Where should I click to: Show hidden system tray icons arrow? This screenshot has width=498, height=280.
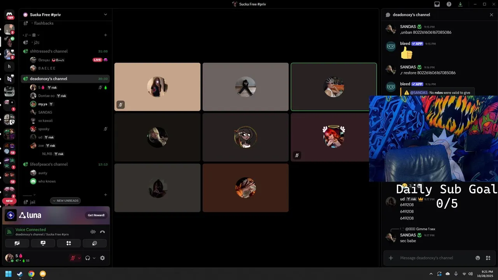(x=430, y=274)
